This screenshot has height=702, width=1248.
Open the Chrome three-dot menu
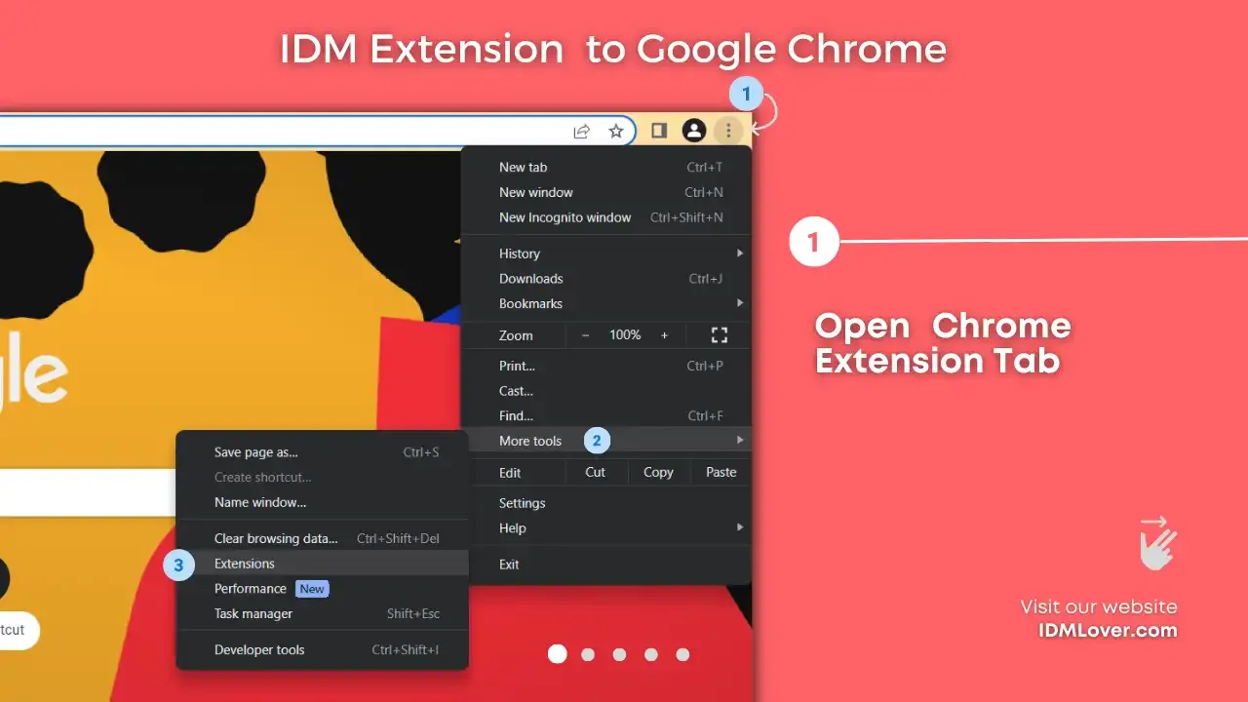[x=728, y=130]
